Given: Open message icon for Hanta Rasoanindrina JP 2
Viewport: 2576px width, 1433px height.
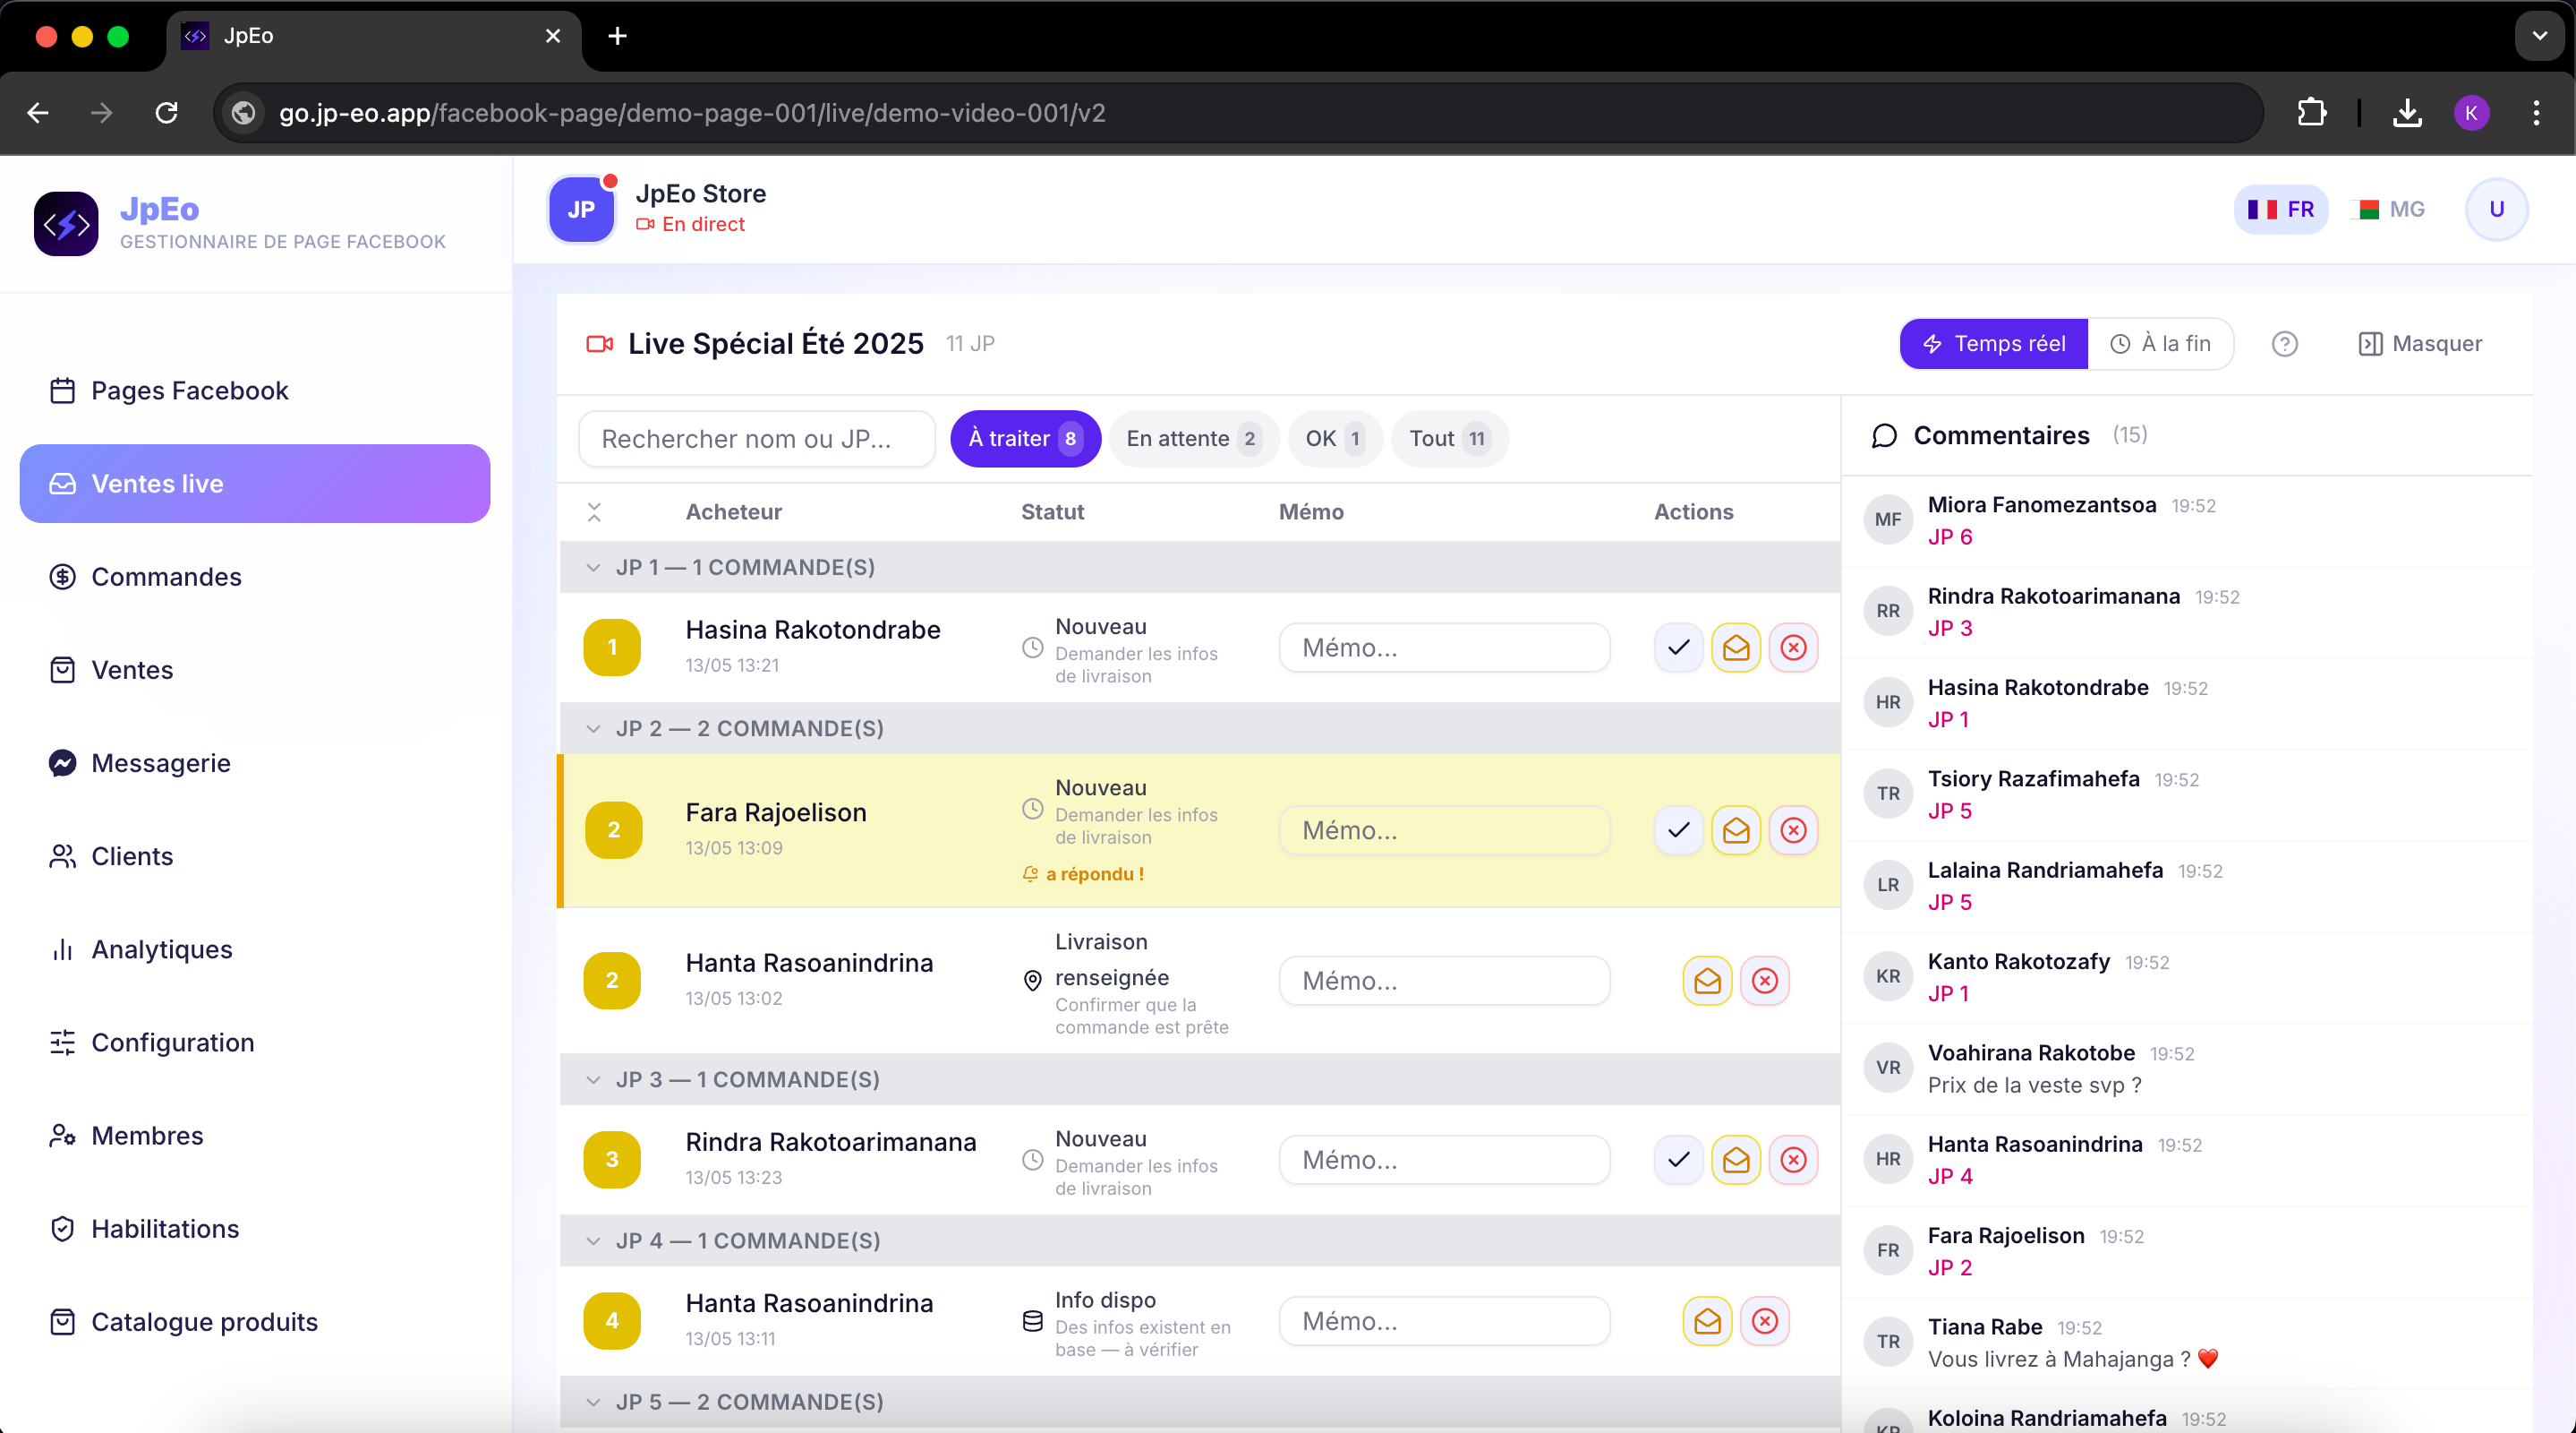Looking at the screenshot, I should pyautogui.click(x=1707, y=980).
